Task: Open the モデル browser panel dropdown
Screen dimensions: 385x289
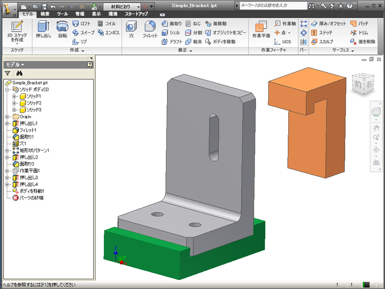Action: point(14,64)
